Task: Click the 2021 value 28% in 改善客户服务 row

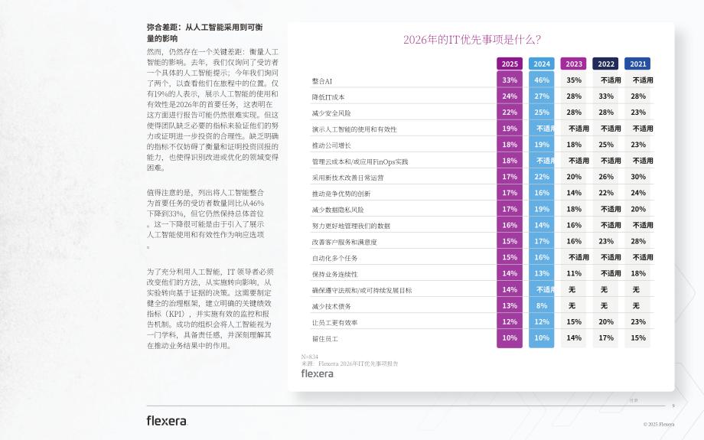Action: 638,241
